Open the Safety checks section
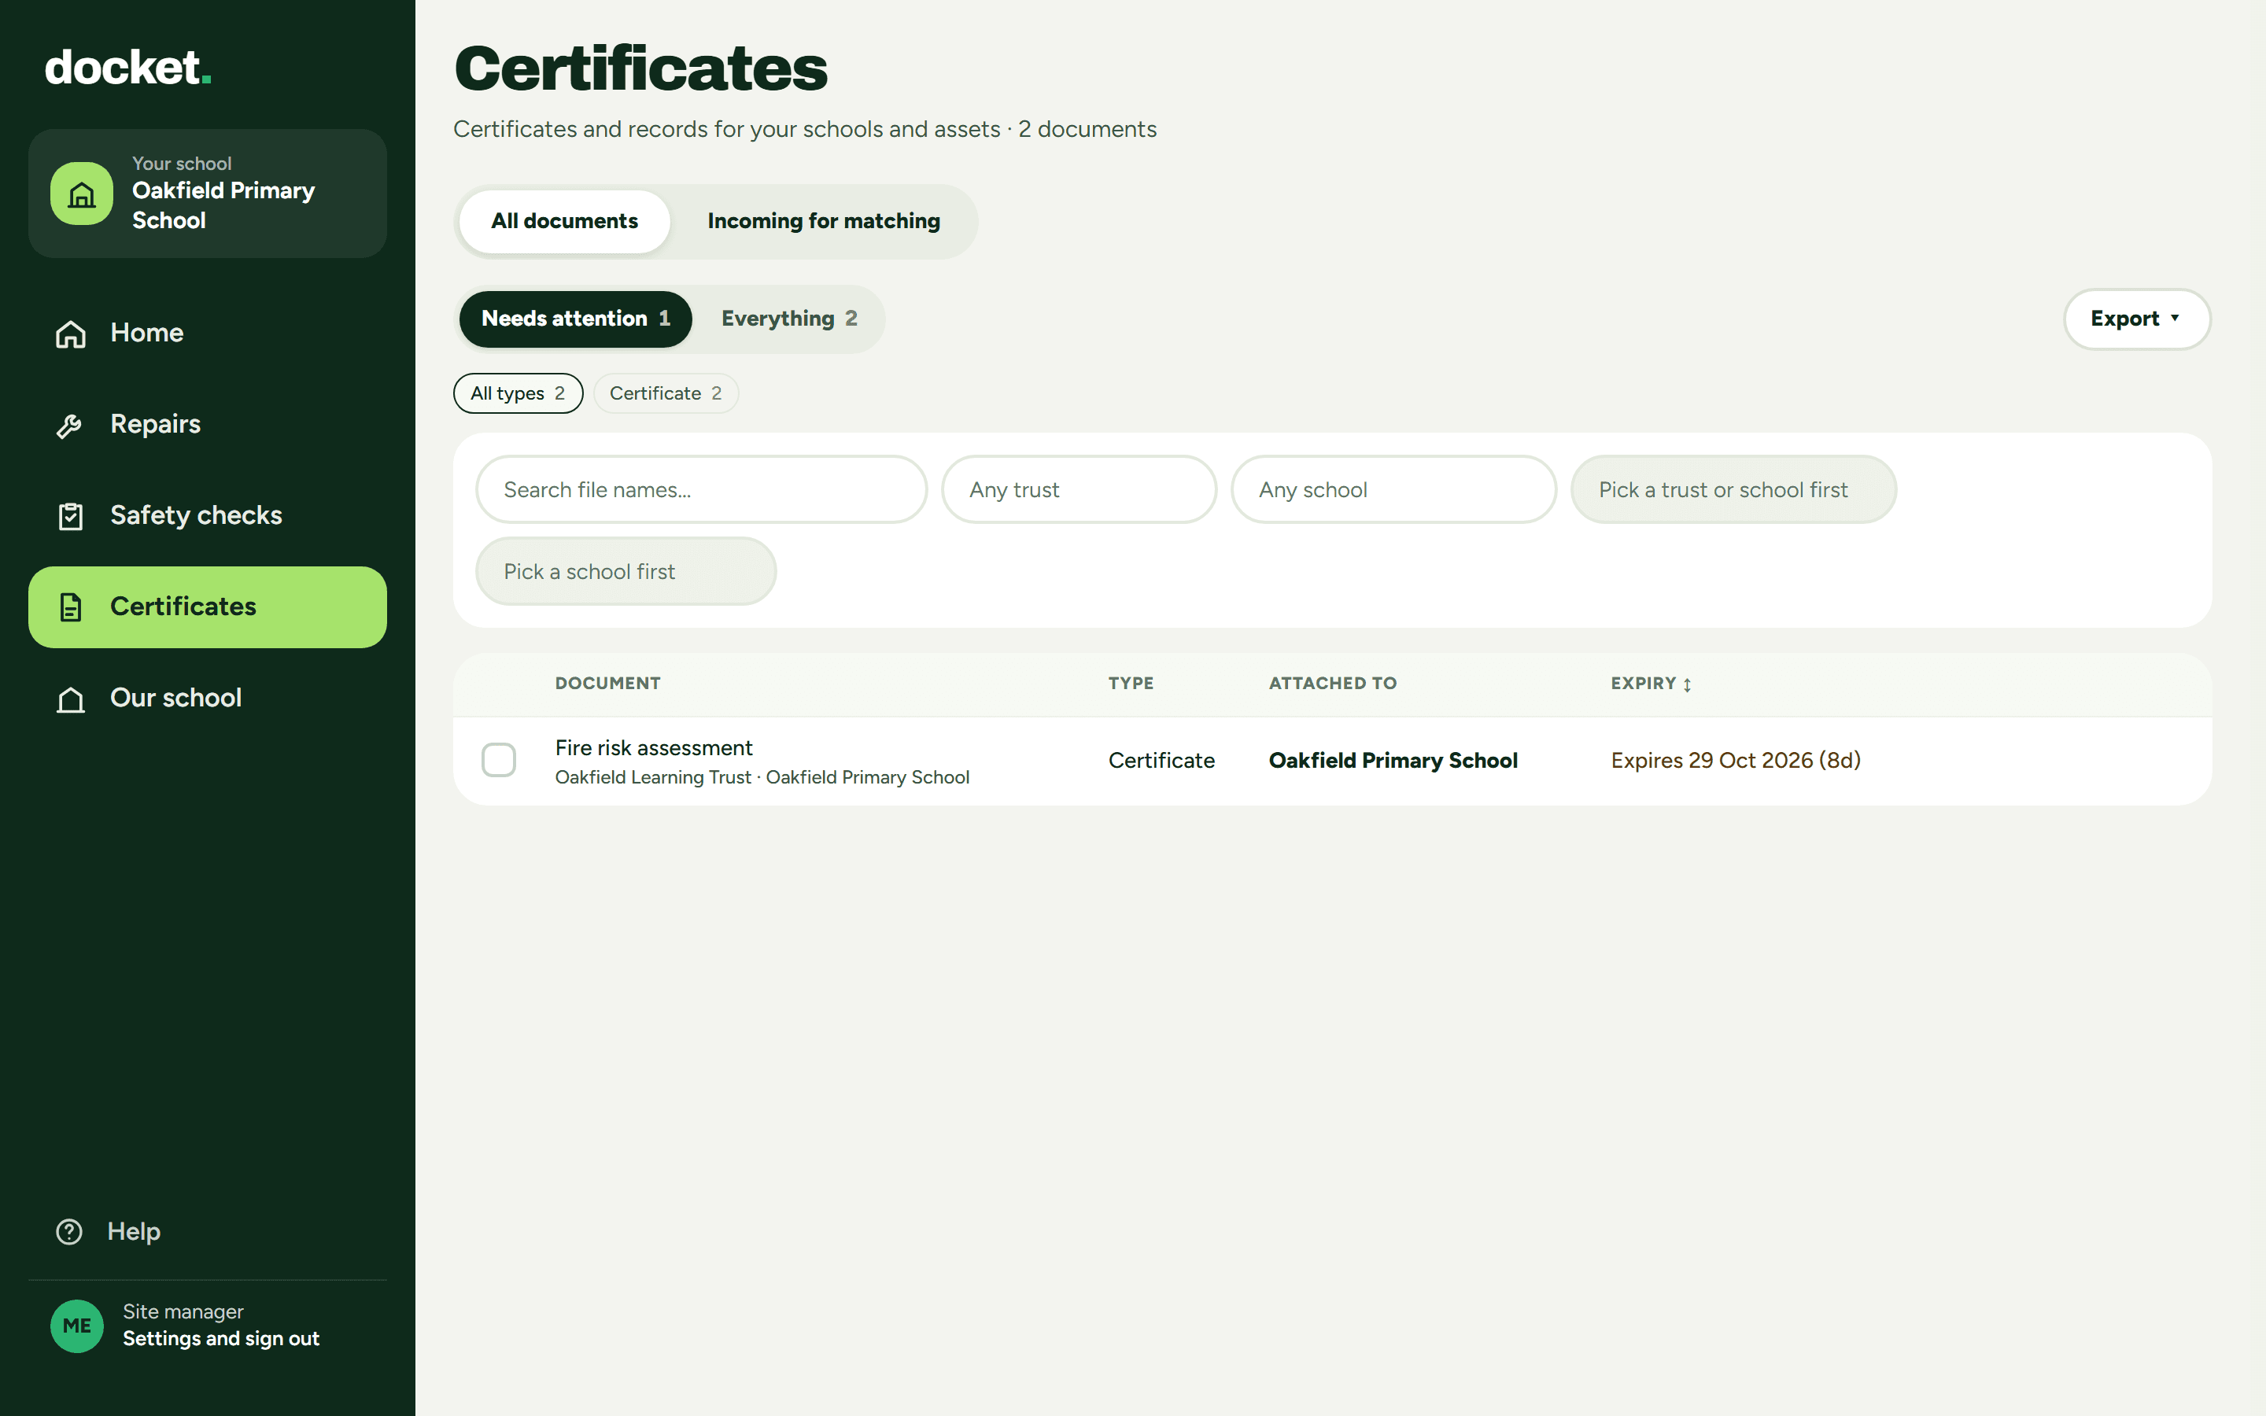 (x=207, y=516)
